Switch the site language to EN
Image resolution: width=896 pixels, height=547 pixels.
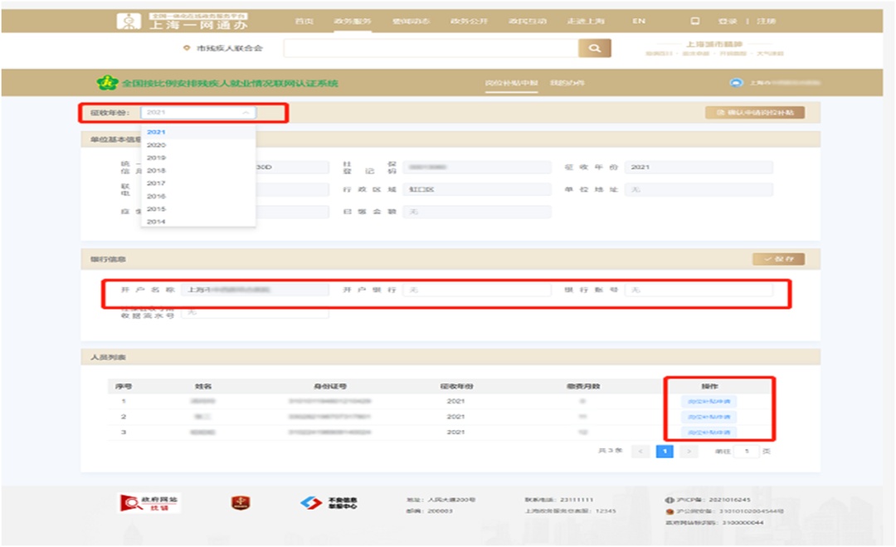[x=639, y=21]
